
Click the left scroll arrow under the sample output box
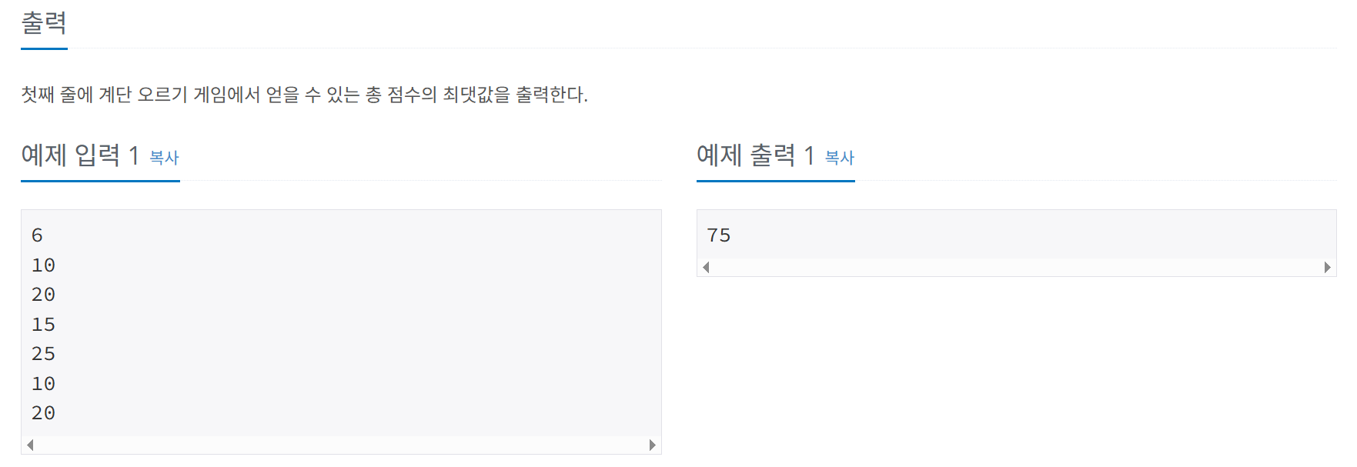pos(706,267)
